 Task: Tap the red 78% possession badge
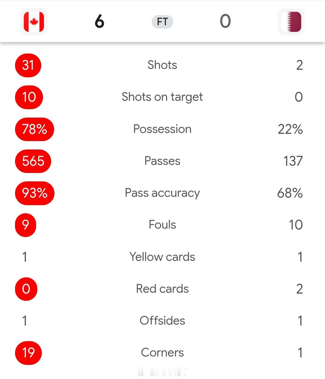[x=35, y=129]
